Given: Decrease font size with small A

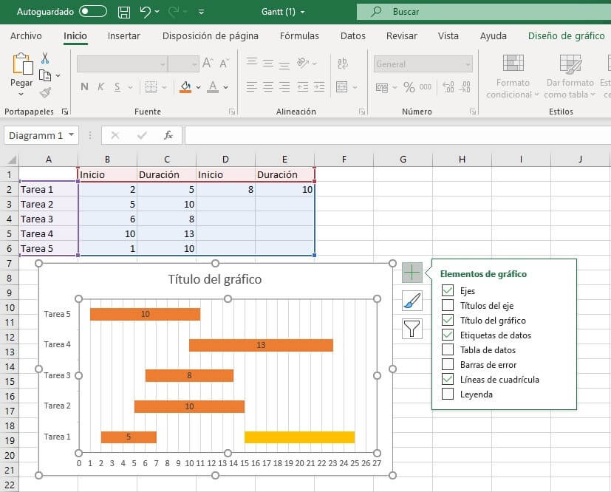Looking at the screenshot, I should point(224,64).
